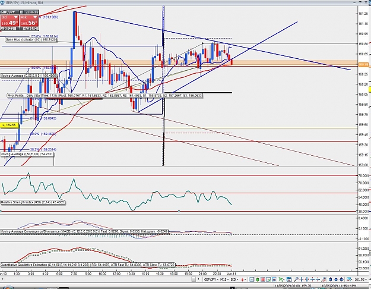Click the second horizontal scale icon

coord(307,279)
